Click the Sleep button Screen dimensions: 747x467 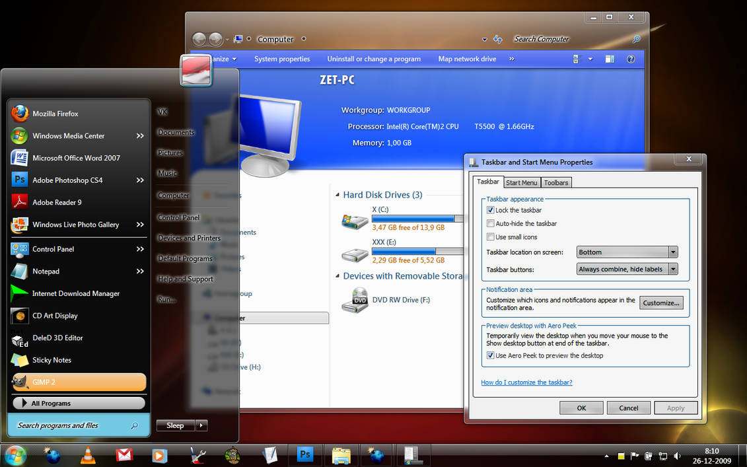click(175, 425)
